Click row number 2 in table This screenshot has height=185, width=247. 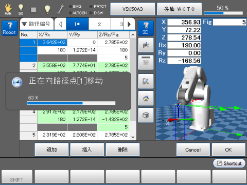pos(28,65)
